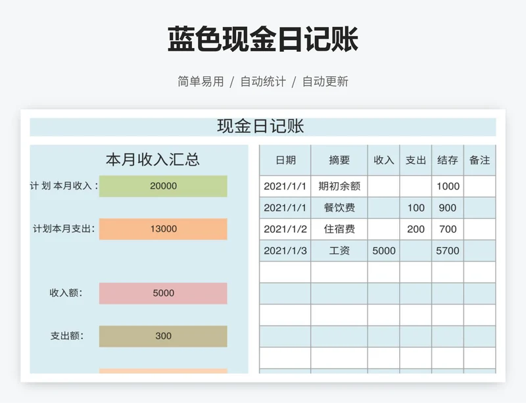Click the 期初余额 summary cell
The image size is (526, 403).
(339, 186)
